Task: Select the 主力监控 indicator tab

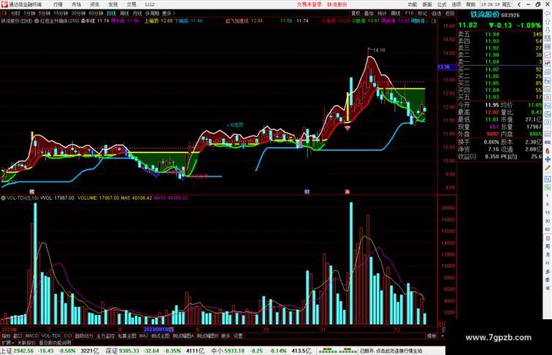Action: point(105,336)
